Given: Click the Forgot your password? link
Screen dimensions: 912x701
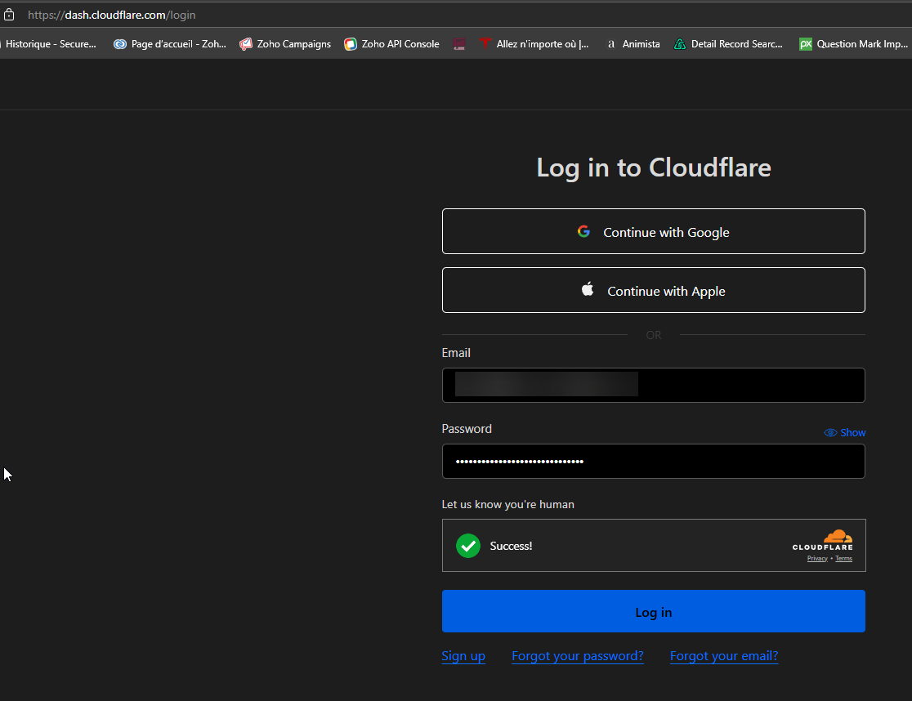Looking at the screenshot, I should (x=578, y=656).
